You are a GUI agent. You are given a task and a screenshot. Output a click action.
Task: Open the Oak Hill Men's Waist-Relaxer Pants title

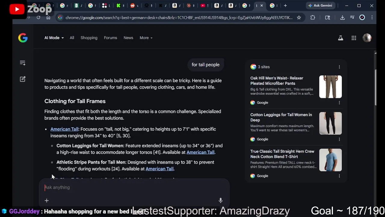277,81
